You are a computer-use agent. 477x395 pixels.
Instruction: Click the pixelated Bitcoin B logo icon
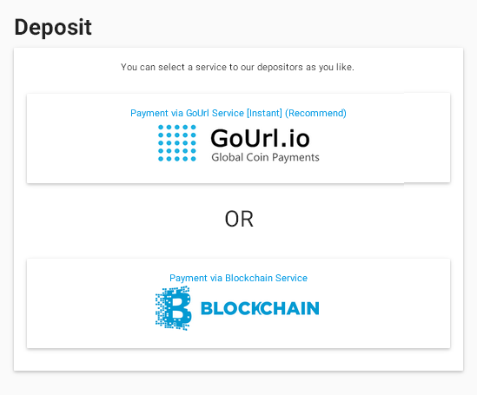click(174, 308)
